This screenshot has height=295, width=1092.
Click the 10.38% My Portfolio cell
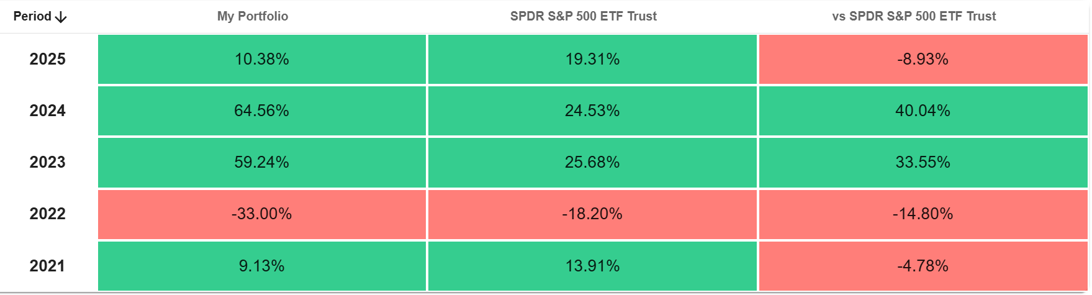261,59
